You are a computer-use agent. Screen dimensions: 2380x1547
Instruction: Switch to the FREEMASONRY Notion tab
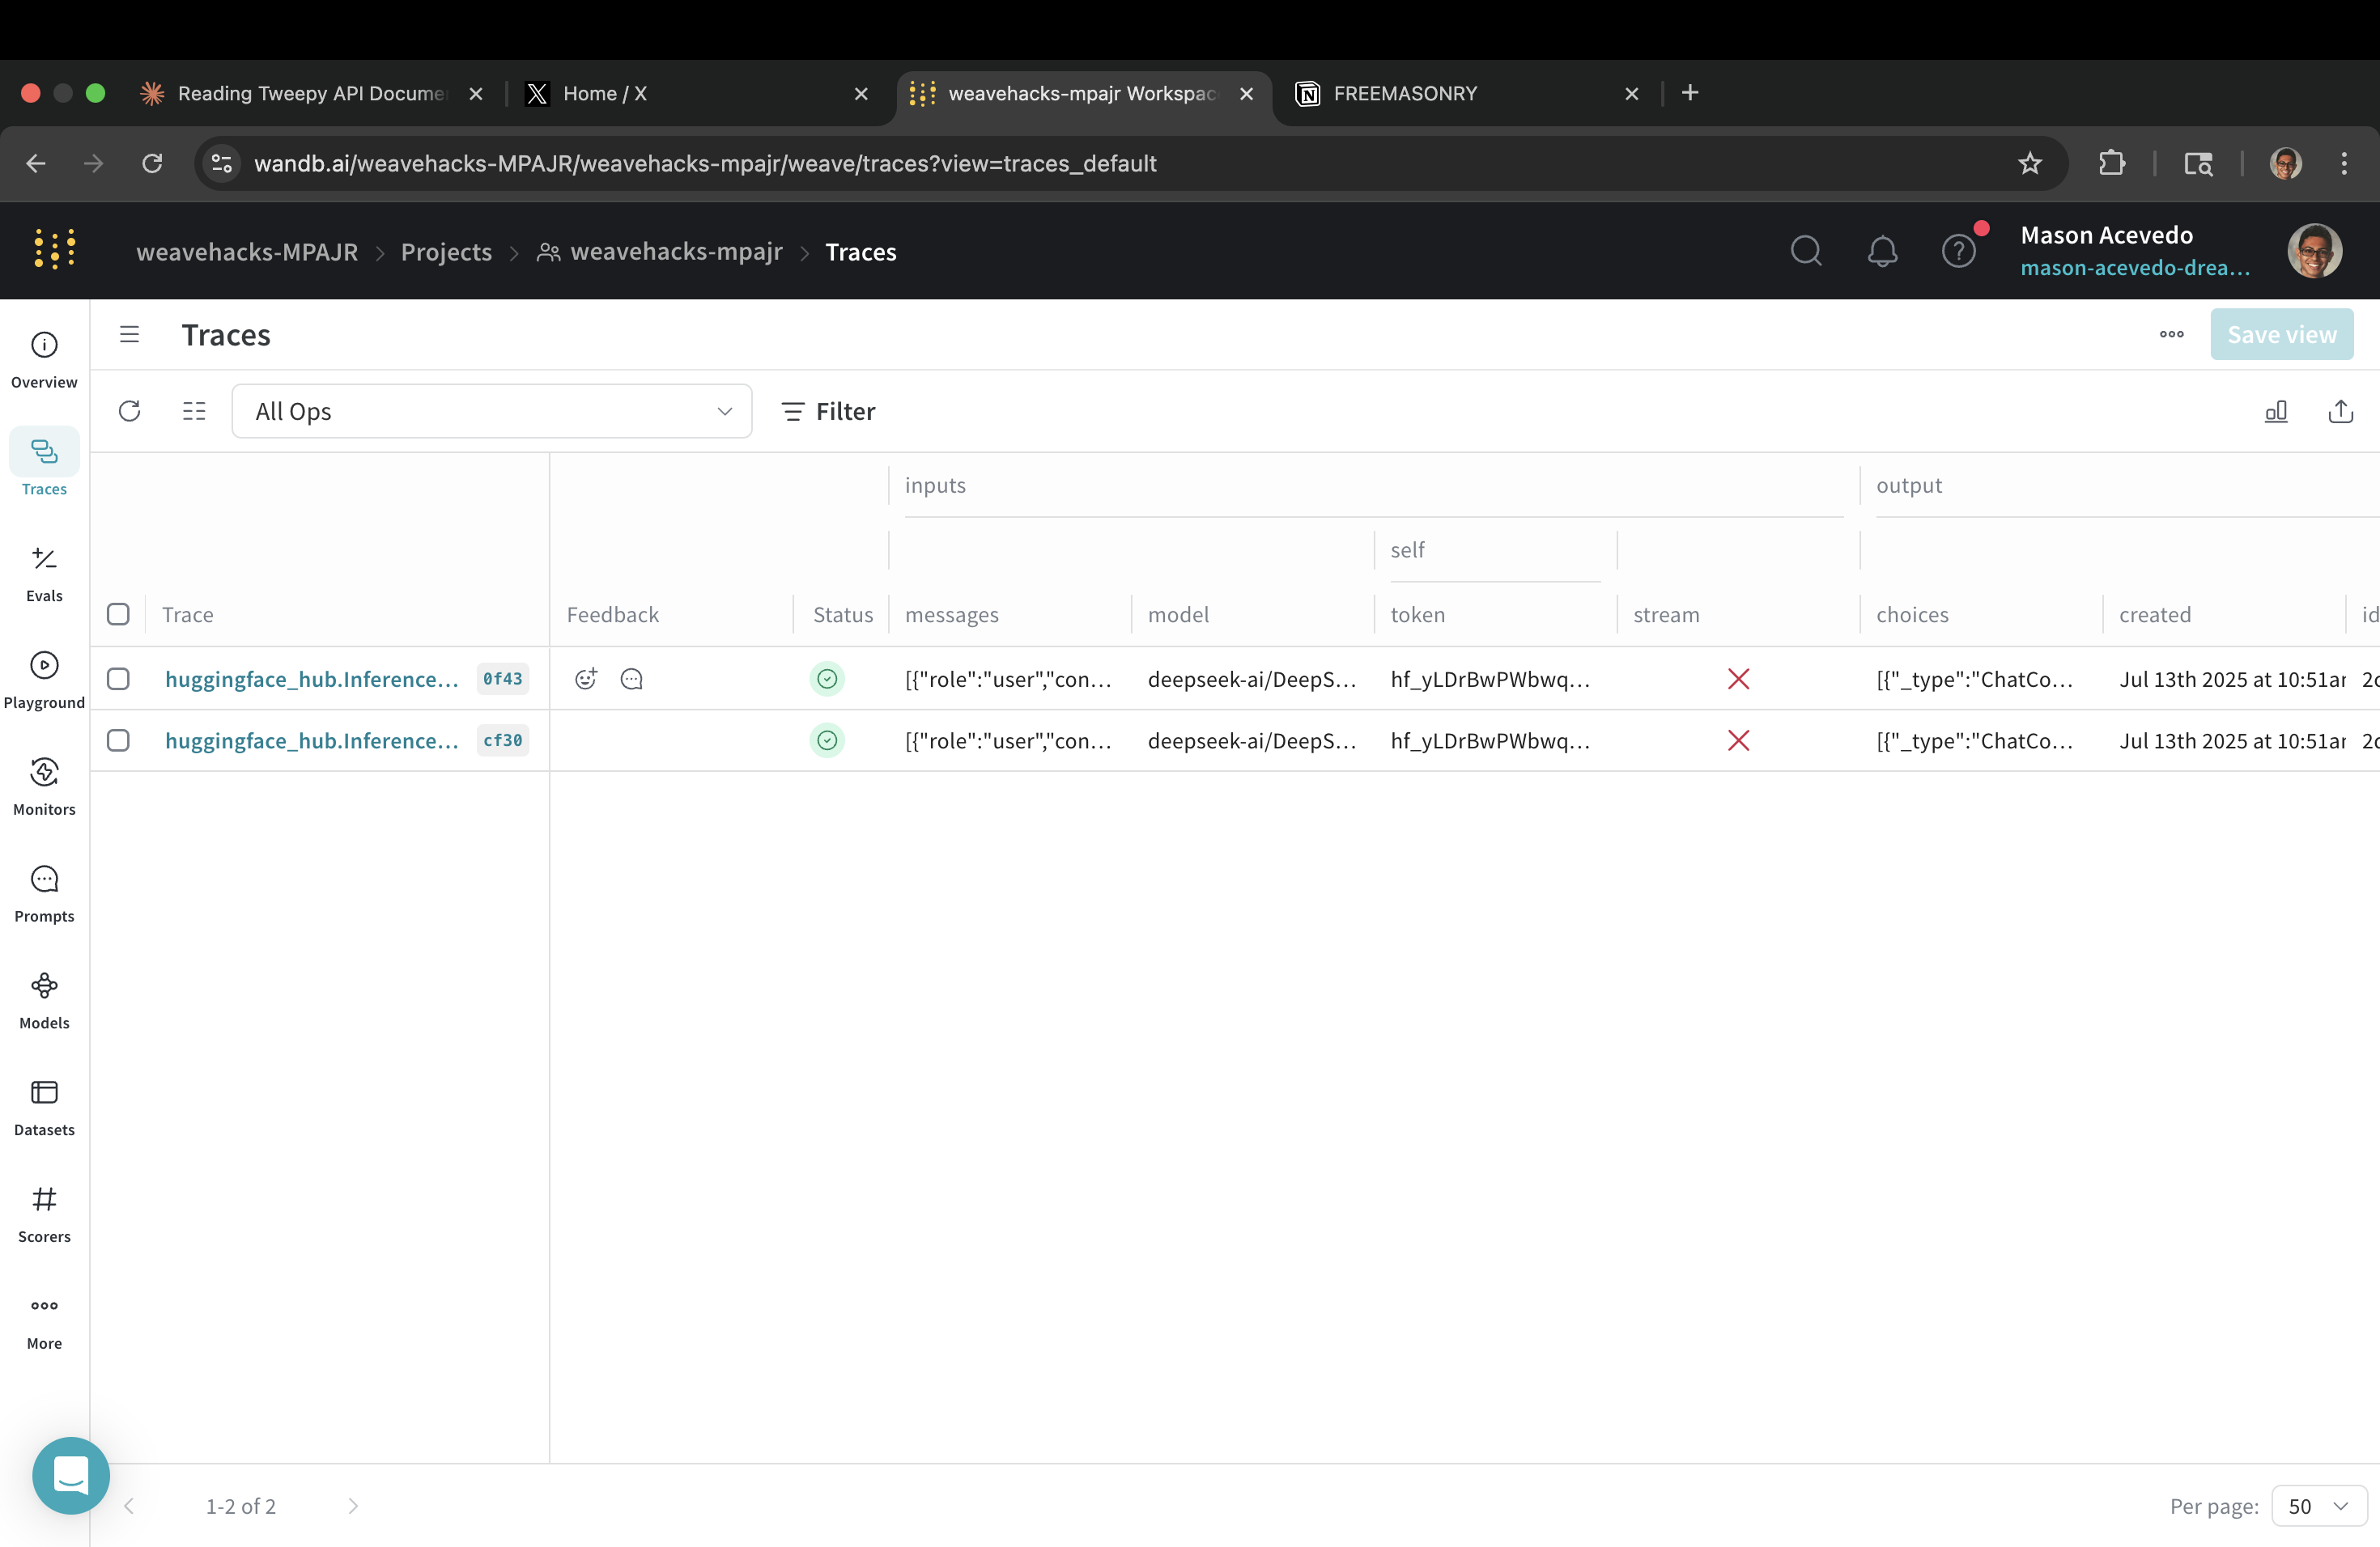1404,94
